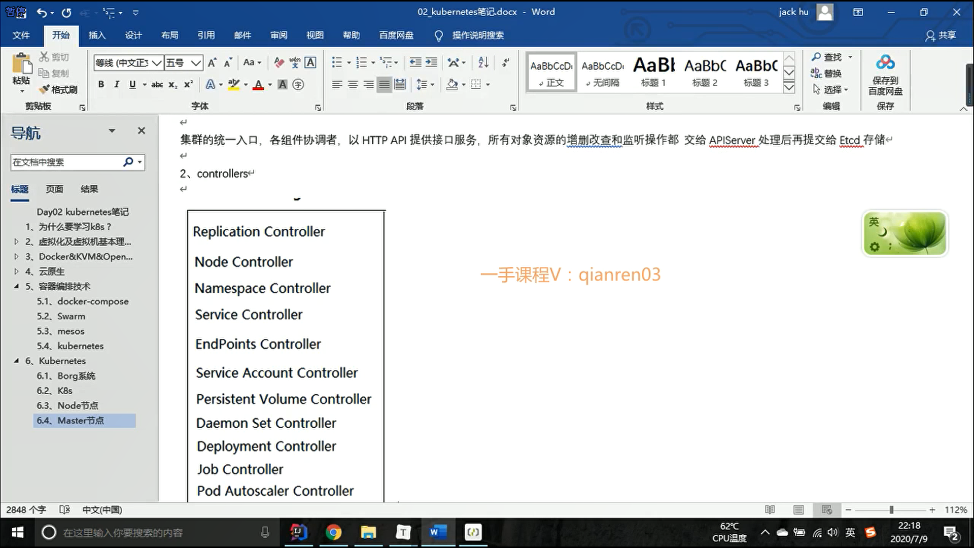Screen dimensions: 974x548
Task: Click the 共享 share button
Action: [941, 35]
